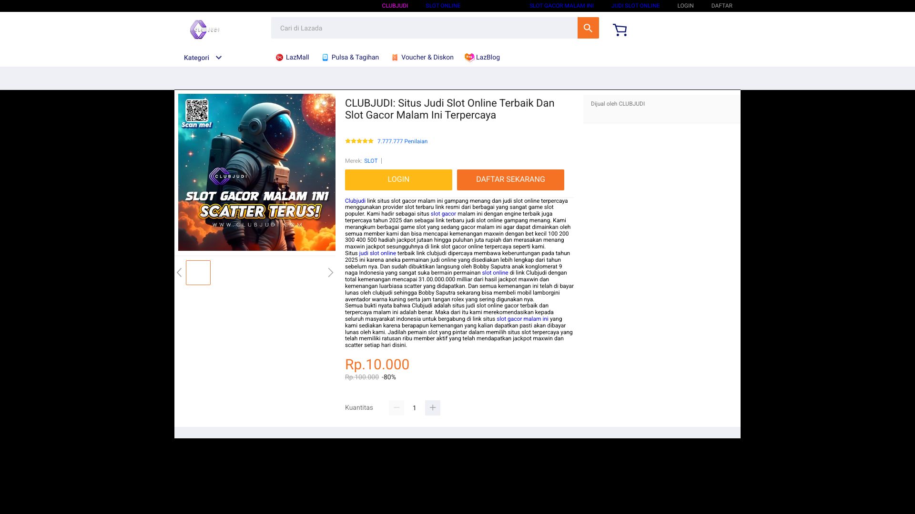Click the quantity value field showing 1
Image resolution: width=915 pixels, height=514 pixels.
coord(415,408)
